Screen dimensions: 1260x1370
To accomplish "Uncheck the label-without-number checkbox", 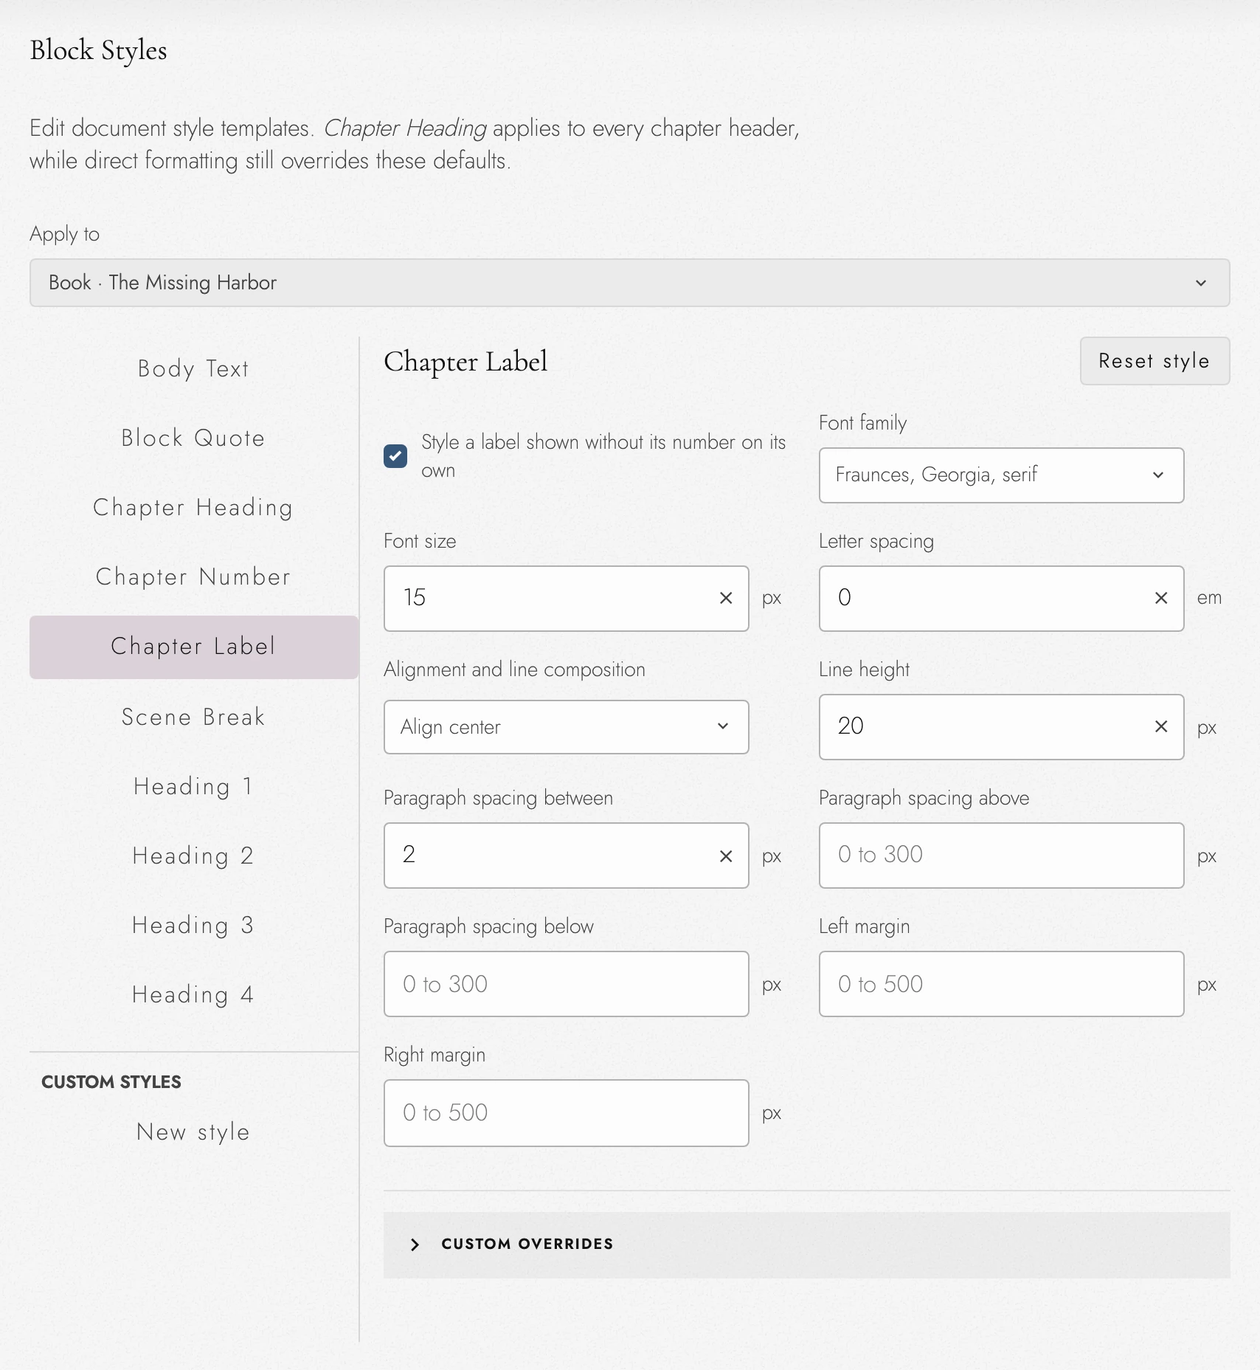I will [x=395, y=456].
